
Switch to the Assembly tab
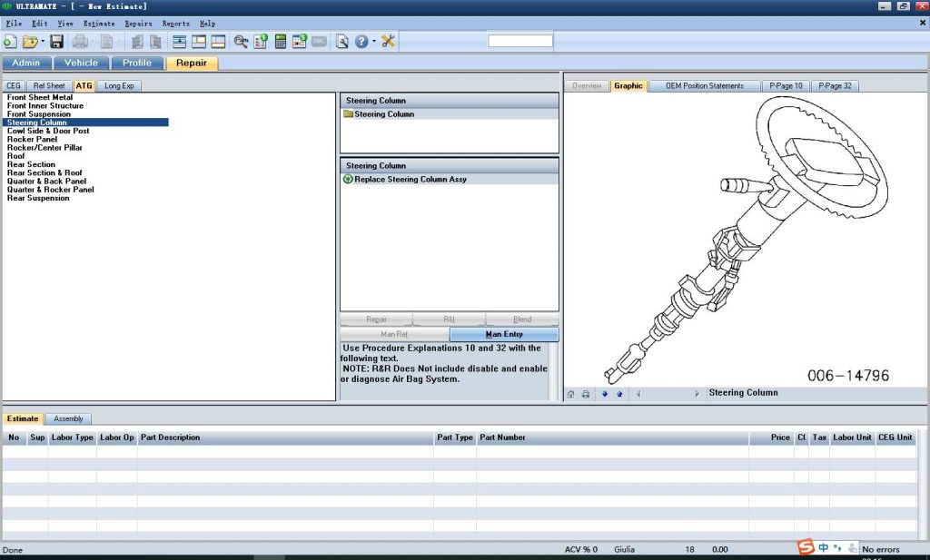point(68,418)
